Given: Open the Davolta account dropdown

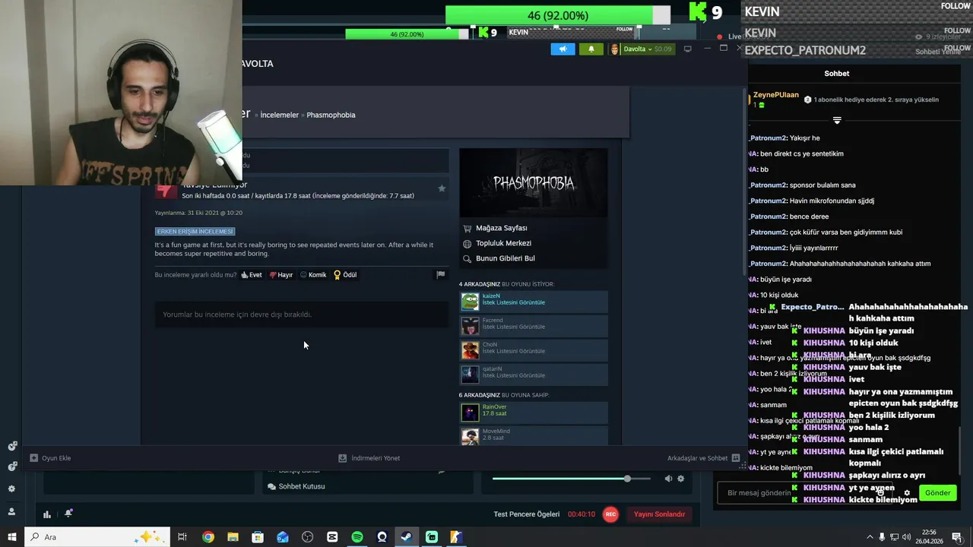Looking at the screenshot, I should (x=642, y=49).
